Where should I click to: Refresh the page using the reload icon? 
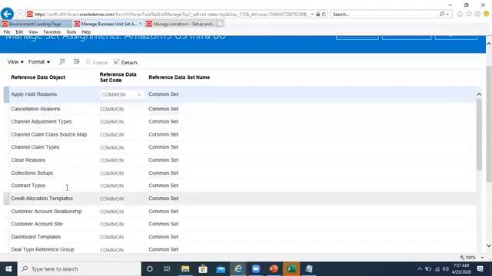click(x=324, y=14)
